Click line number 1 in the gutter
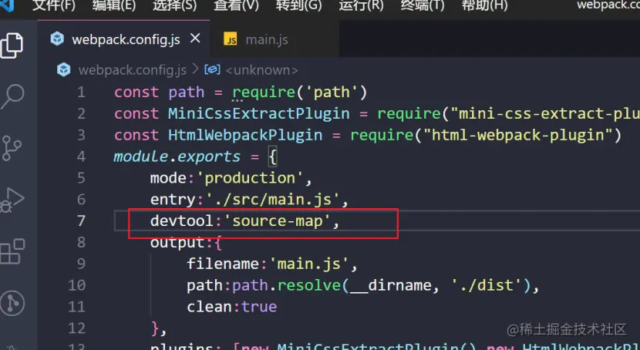Image resolution: width=640 pixels, height=350 pixels. 81,93
